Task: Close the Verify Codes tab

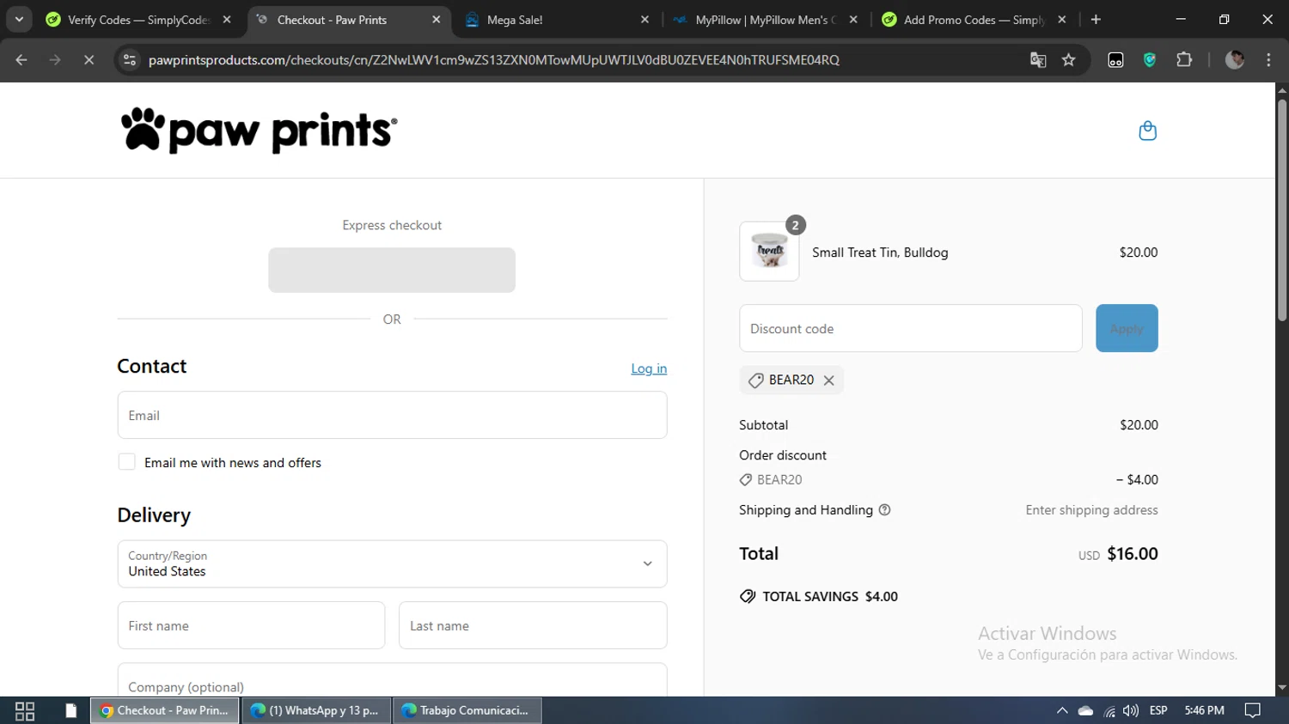Action: (227, 19)
